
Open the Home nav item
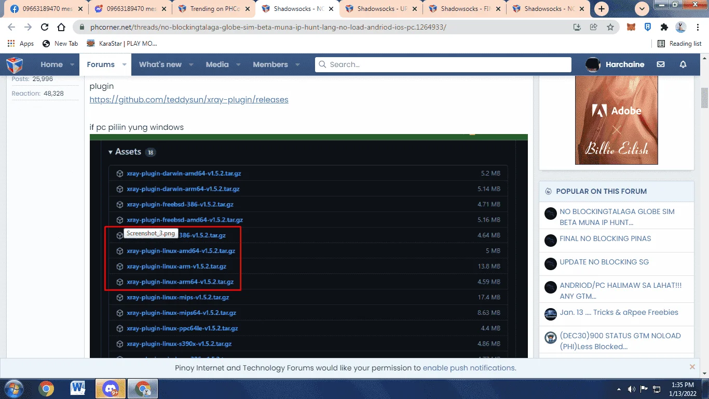[x=51, y=64]
